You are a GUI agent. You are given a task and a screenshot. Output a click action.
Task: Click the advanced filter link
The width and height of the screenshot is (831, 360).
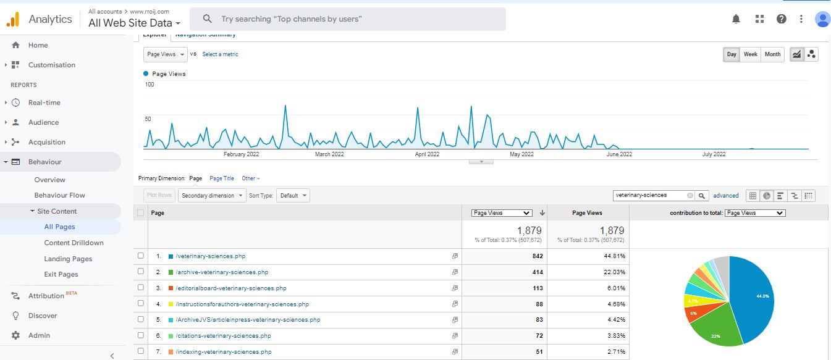pos(726,196)
